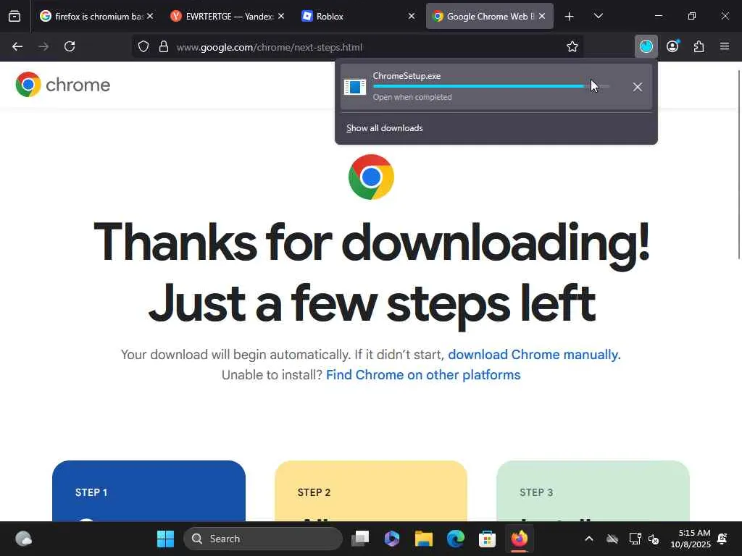742x556 pixels.
Task: Click the site security padlock icon
Action: tap(164, 47)
